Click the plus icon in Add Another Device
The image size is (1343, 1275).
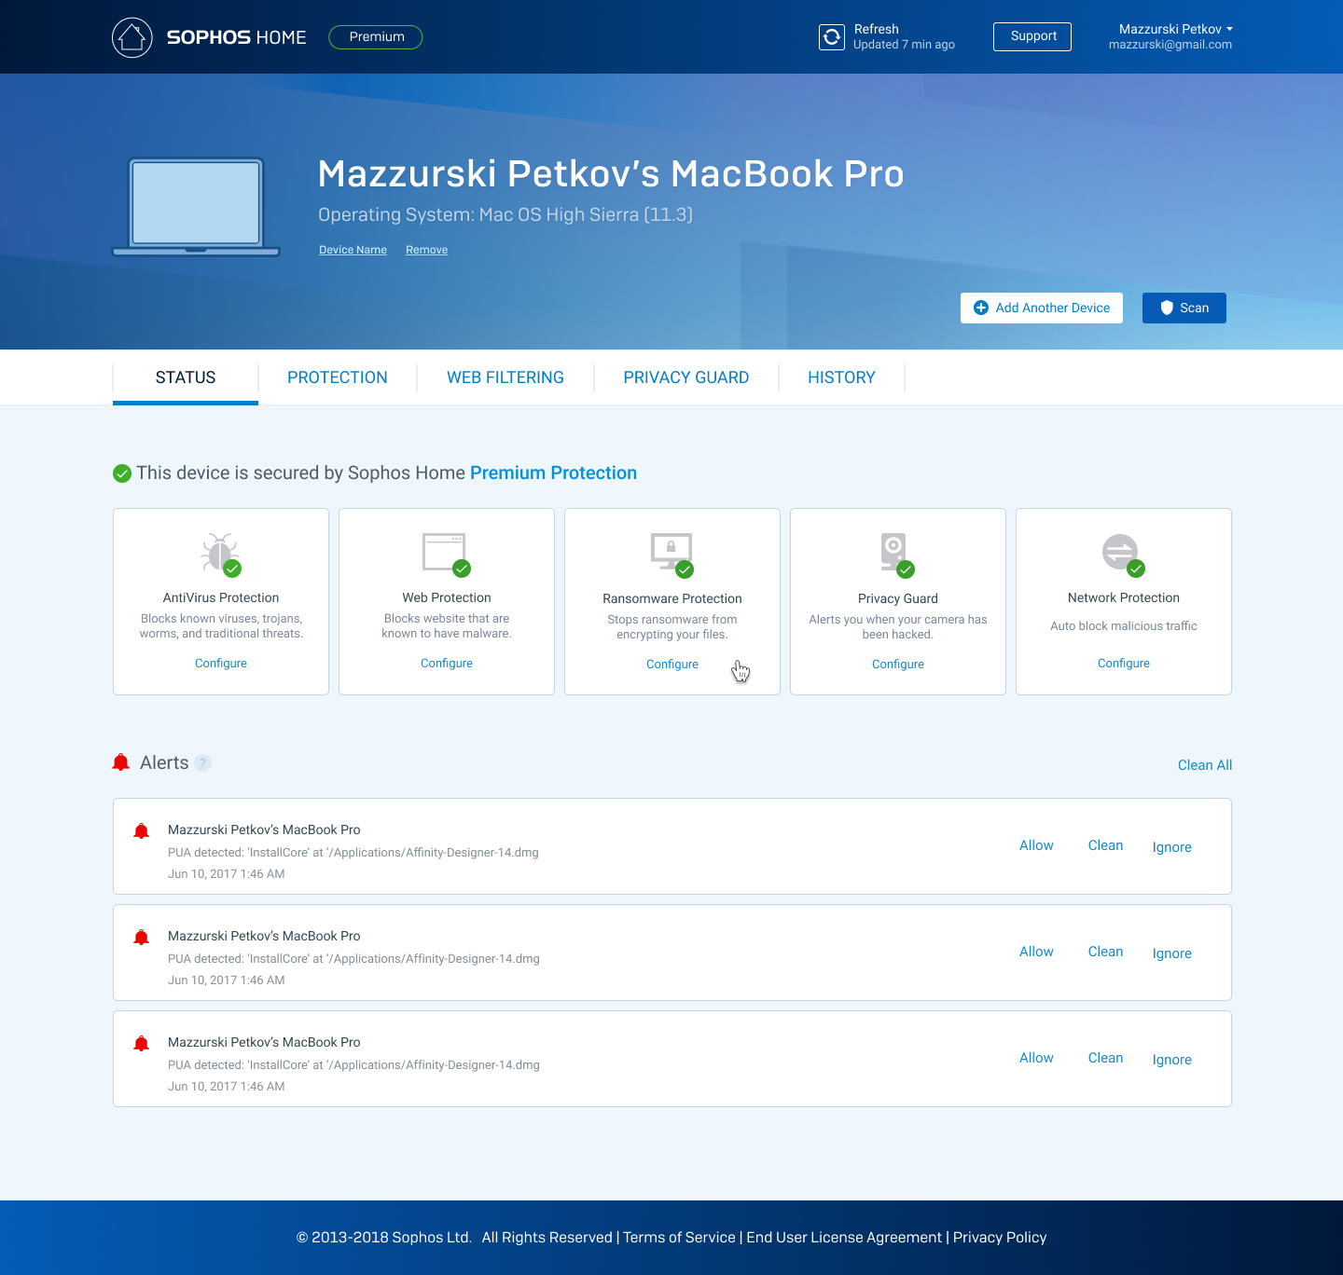tap(981, 308)
